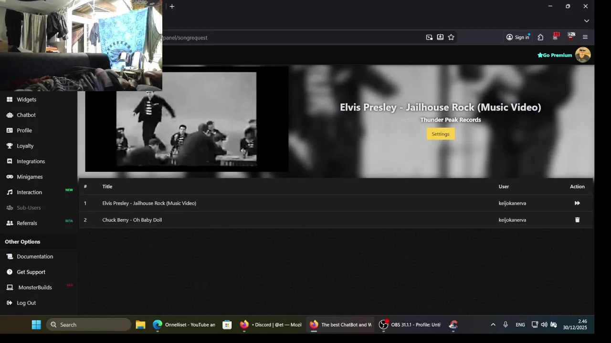Screen dimensions: 611x343
Task: Open File Explorer from the taskbar
Action: 140,324
